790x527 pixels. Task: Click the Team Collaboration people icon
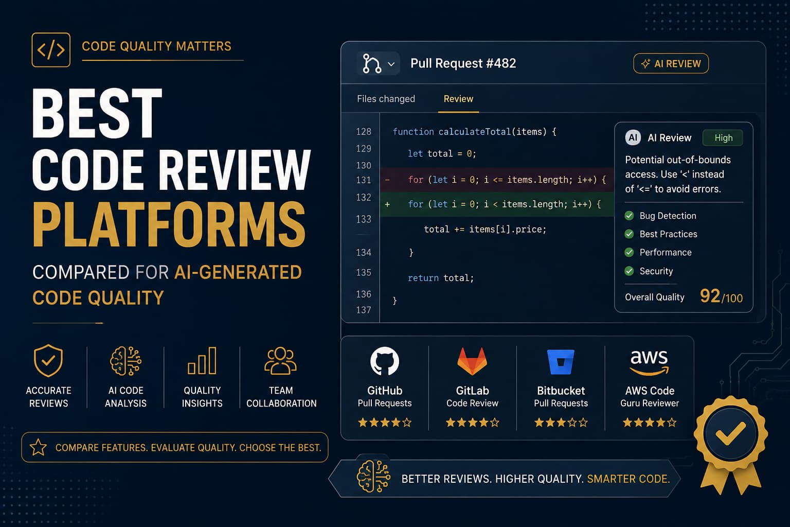click(x=281, y=360)
